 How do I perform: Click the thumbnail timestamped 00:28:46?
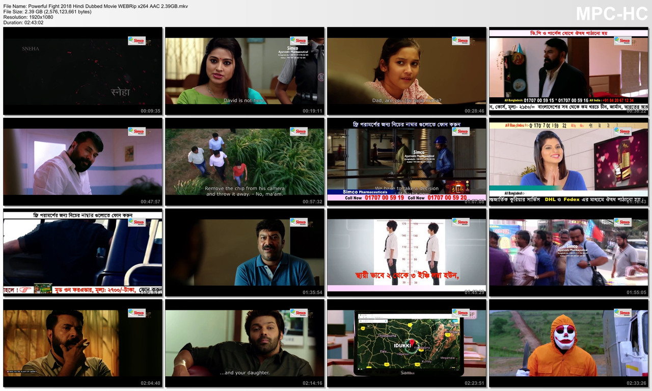(x=406, y=71)
